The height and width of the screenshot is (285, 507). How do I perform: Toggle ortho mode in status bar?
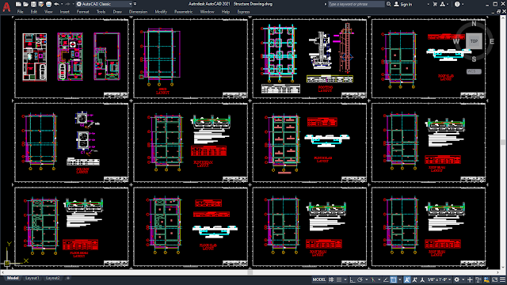(x=353, y=279)
